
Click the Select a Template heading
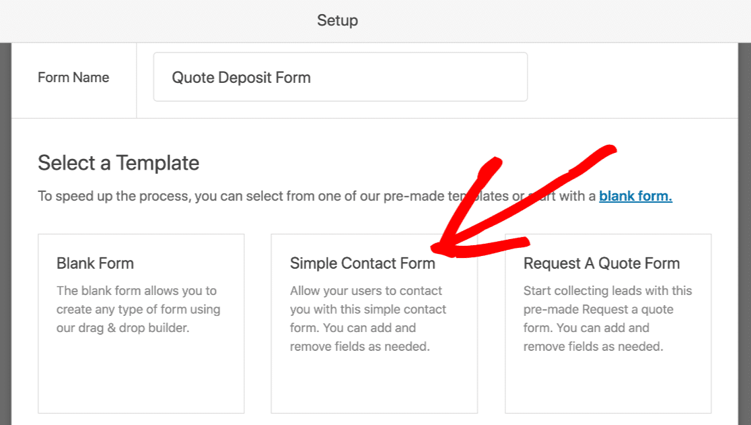(x=118, y=163)
